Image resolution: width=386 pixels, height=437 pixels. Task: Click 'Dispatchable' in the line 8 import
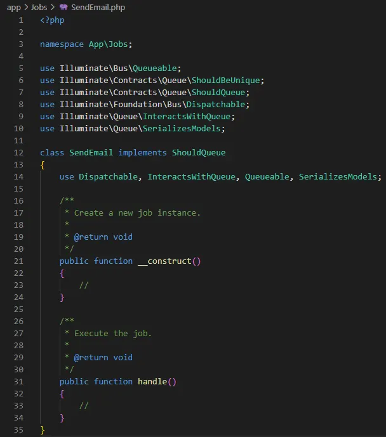(x=216, y=104)
